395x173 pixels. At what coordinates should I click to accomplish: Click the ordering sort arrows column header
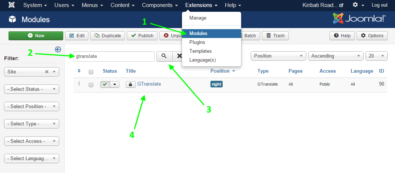(x=79, y=71)
